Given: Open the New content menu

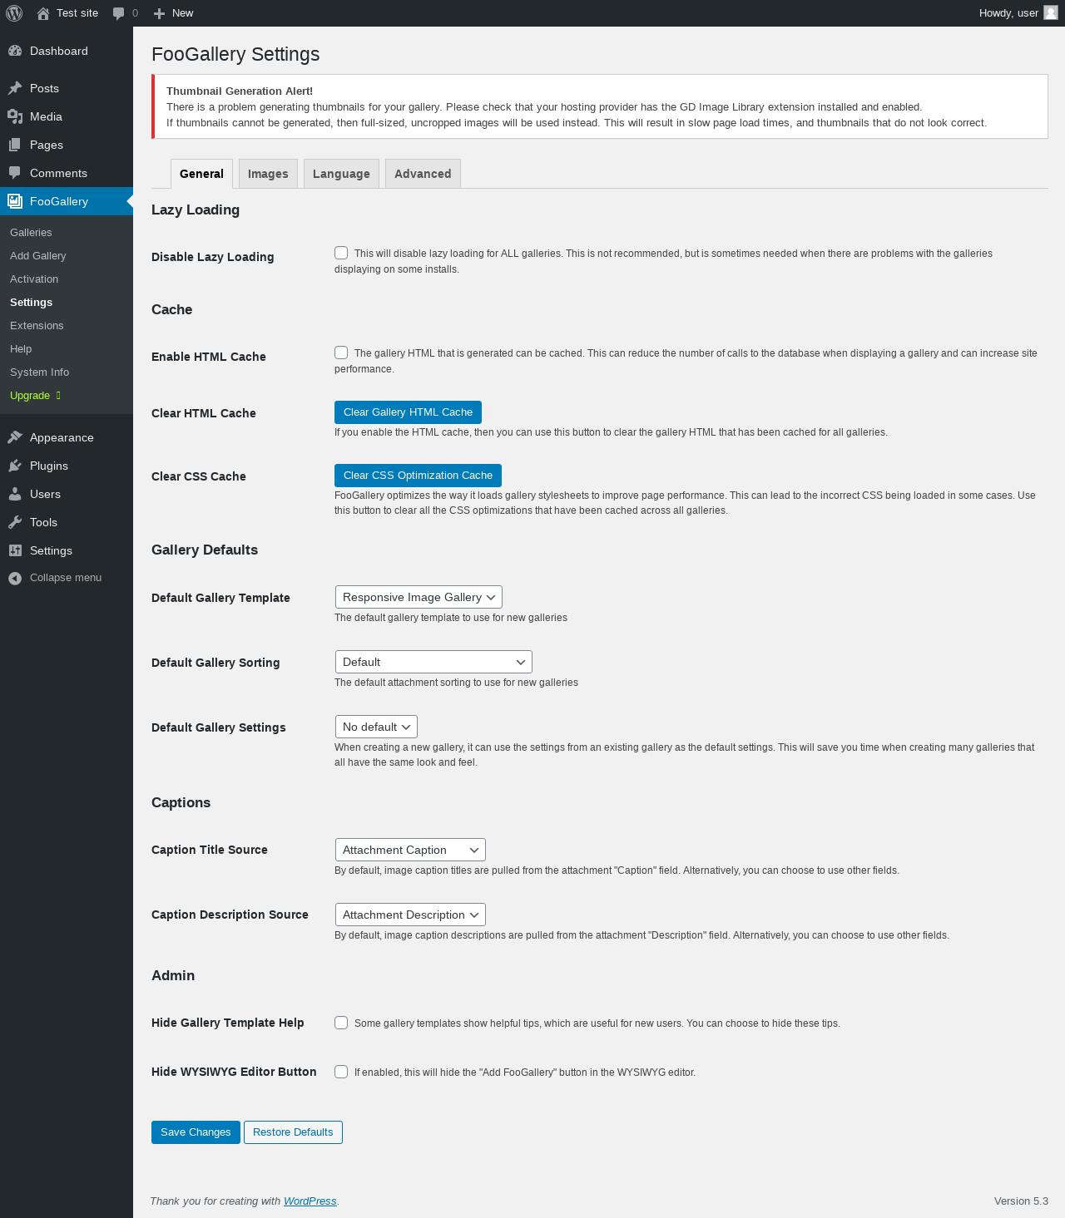Looking at the screenshot, I should pyautogui.click(x=173, y=13).
